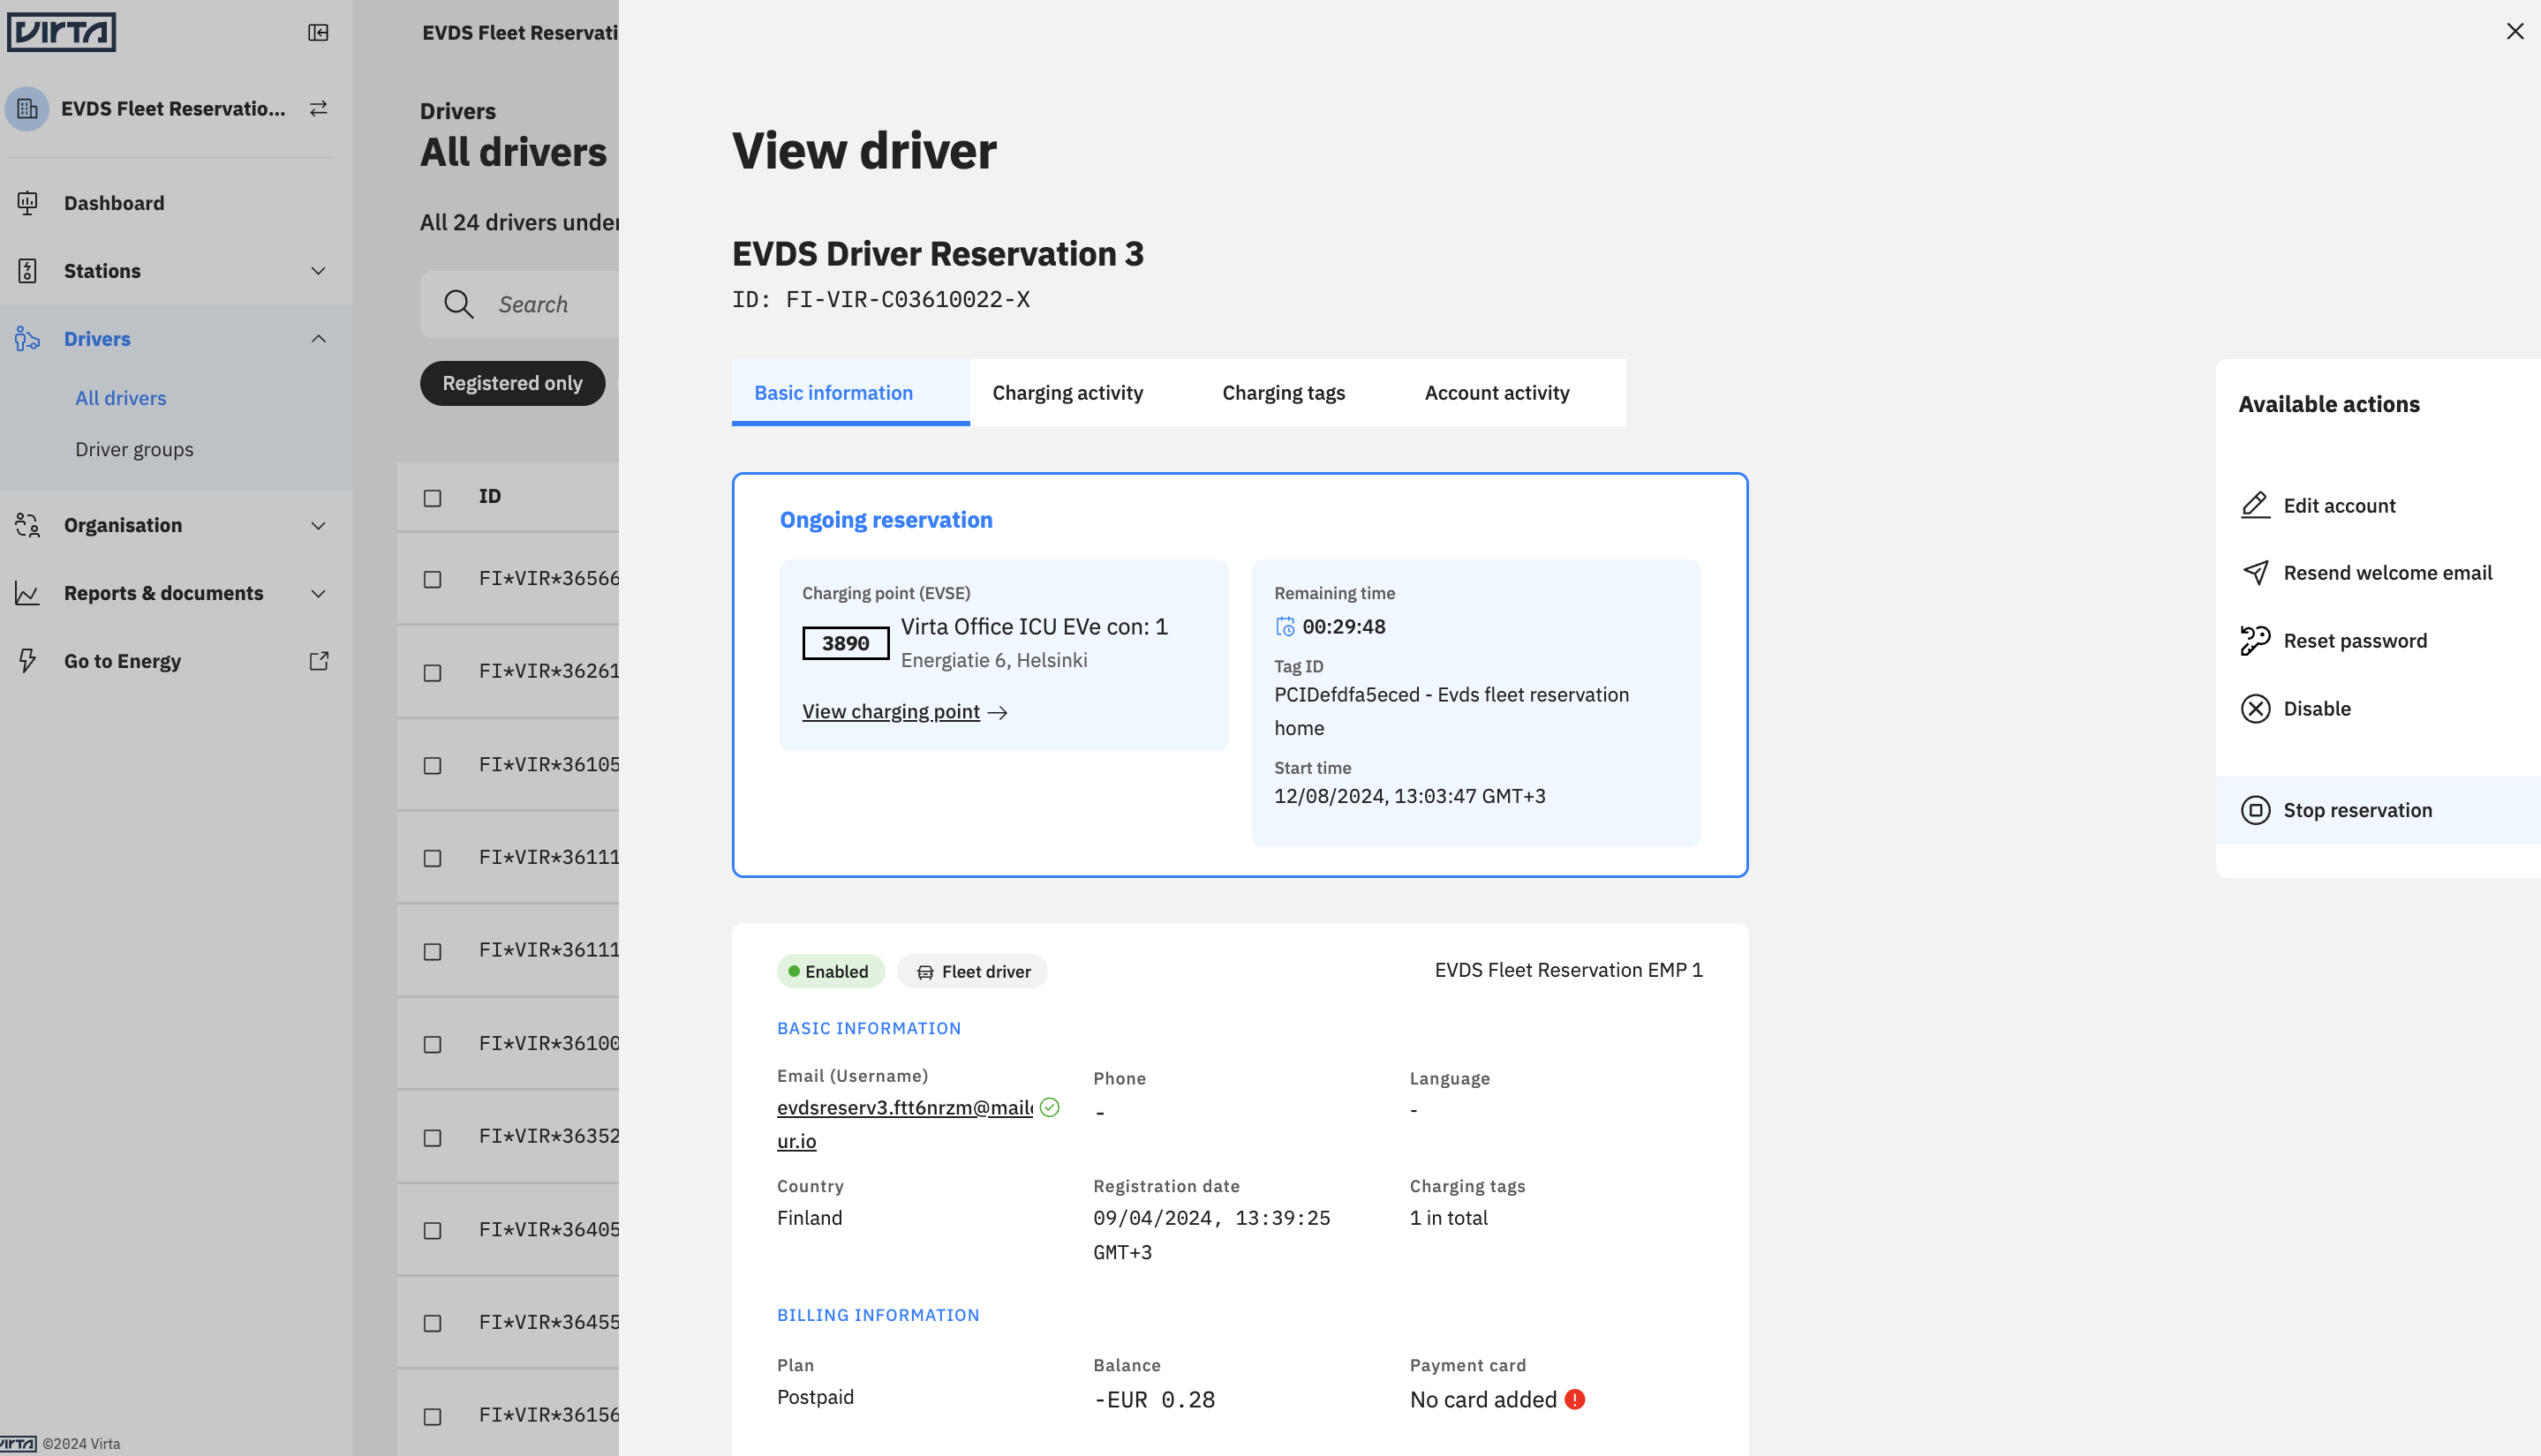Click in the drivers Search field

519,304
